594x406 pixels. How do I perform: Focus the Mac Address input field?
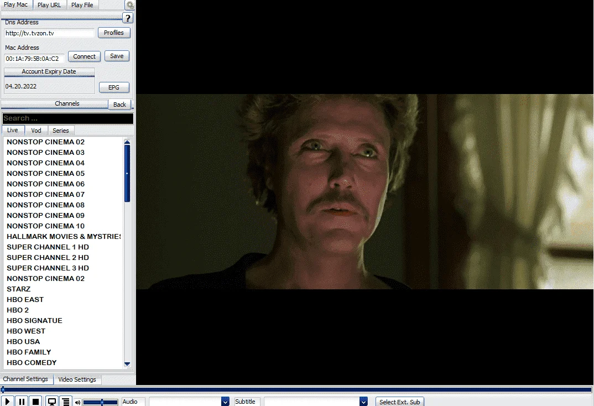34,59
